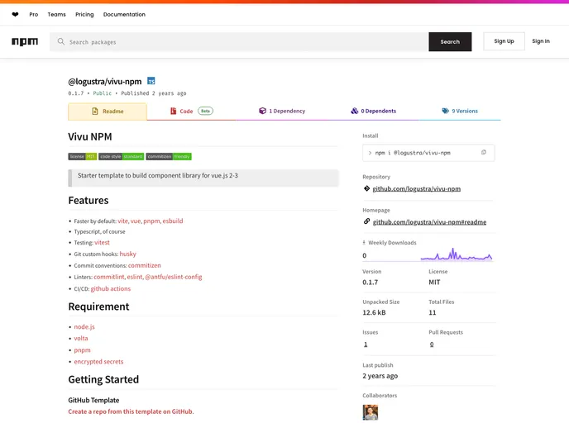569x423 pixels.
Task: Click the pnpm link in Features list
Action: click(x=151, y=221)
